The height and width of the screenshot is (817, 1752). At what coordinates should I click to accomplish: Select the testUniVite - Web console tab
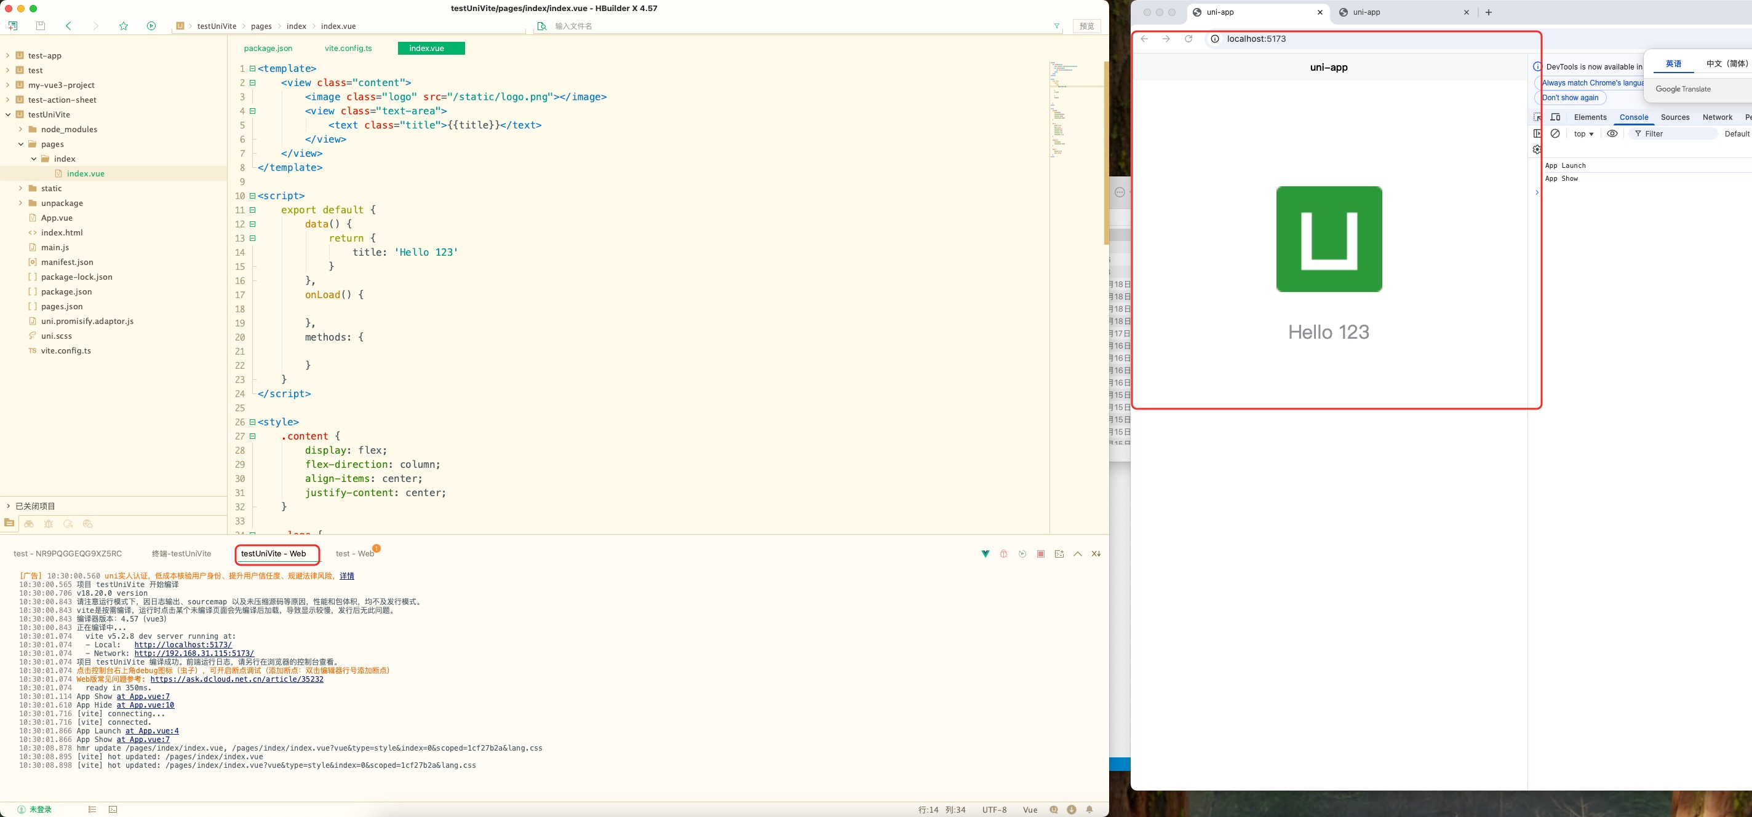[273, 553]
